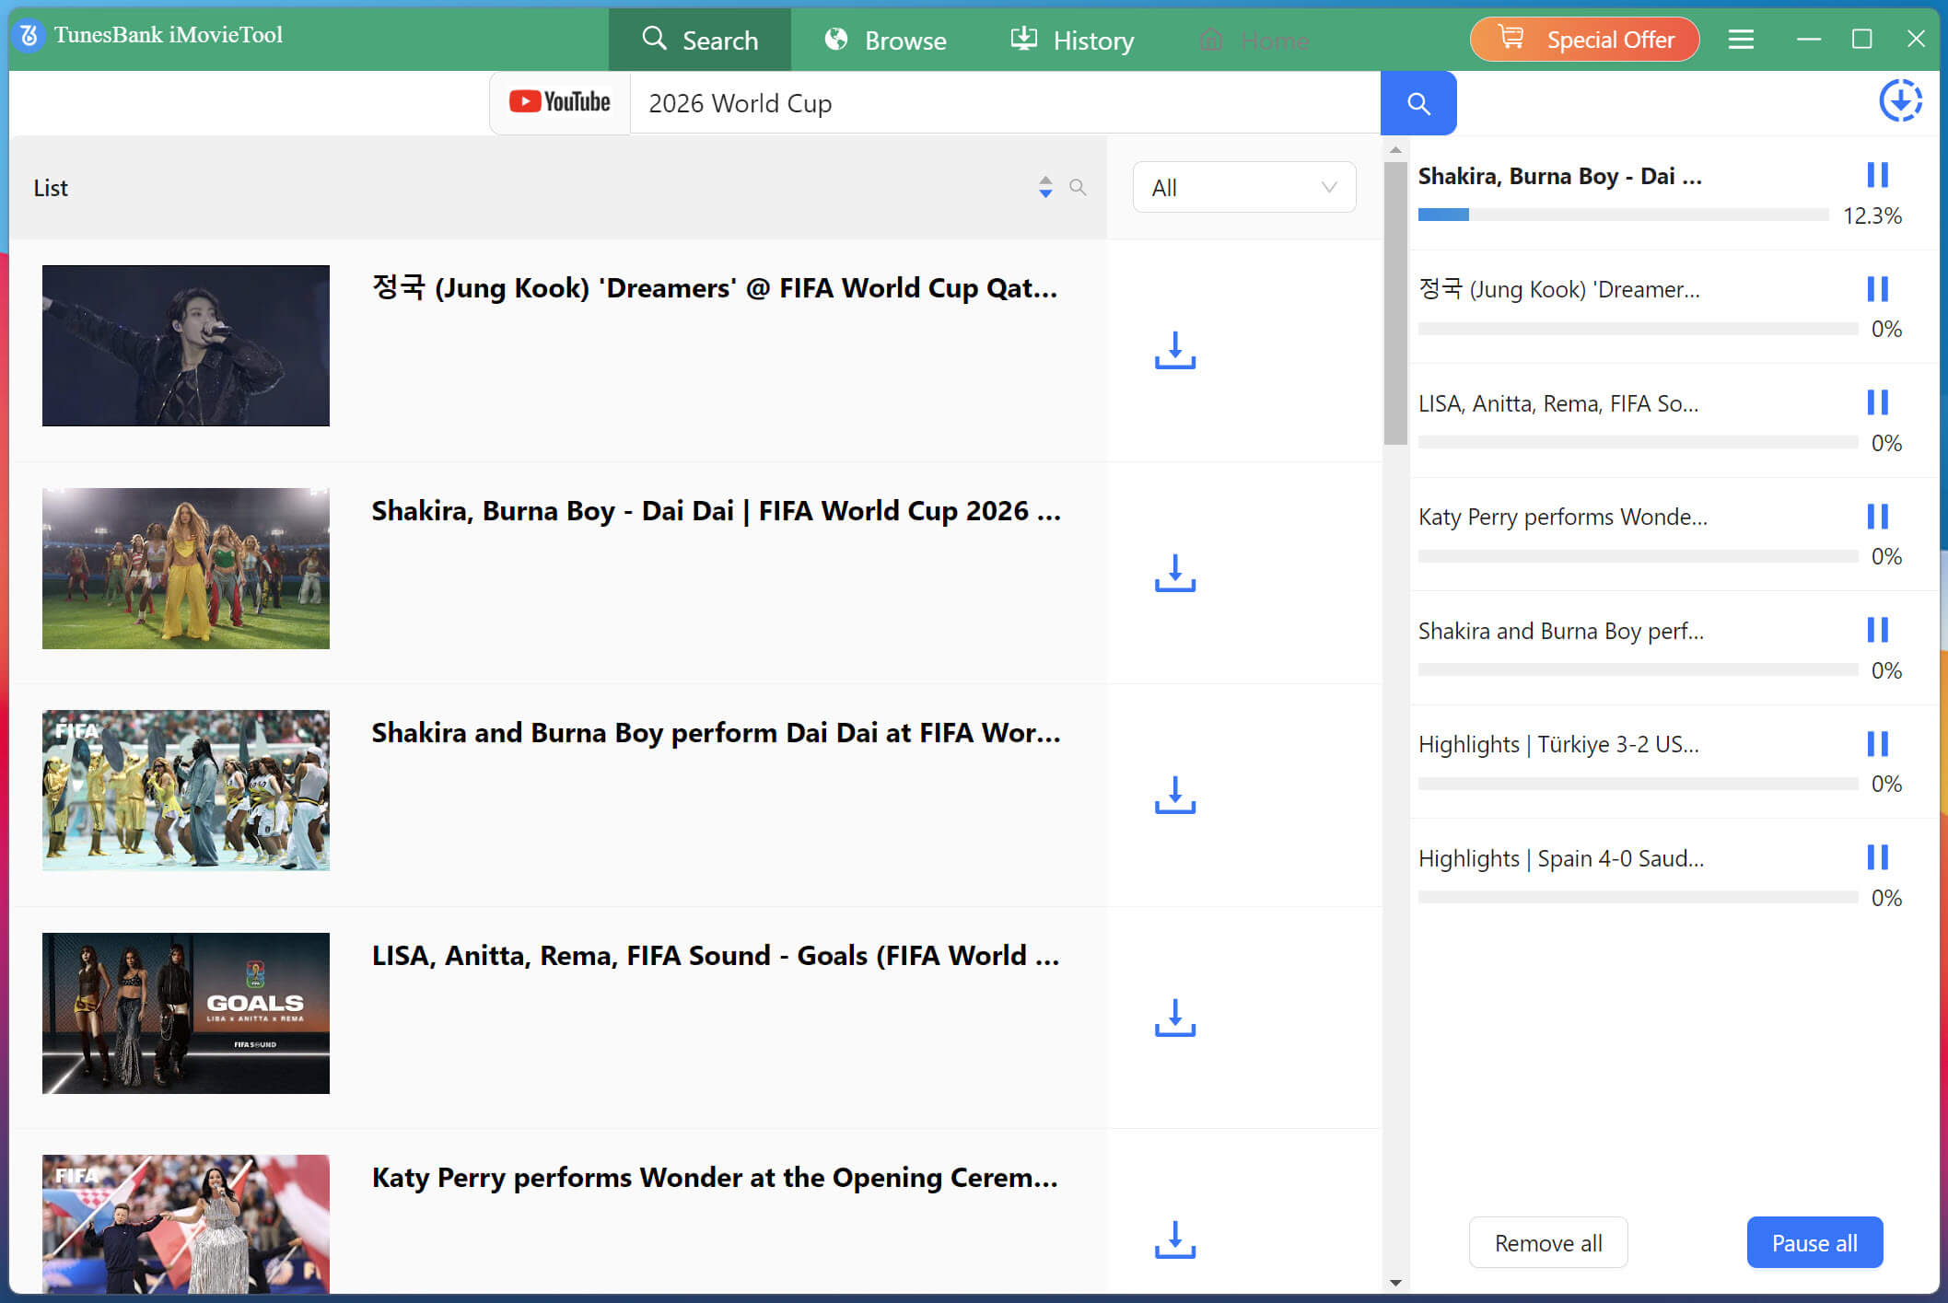Click the title '정국 (Jung Kook) 'Dreamers' @ FIFA World Cup Qat...'

tap(715, 288)
